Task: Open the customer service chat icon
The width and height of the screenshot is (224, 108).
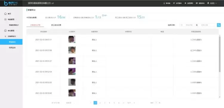Action: tap(197, 3)
